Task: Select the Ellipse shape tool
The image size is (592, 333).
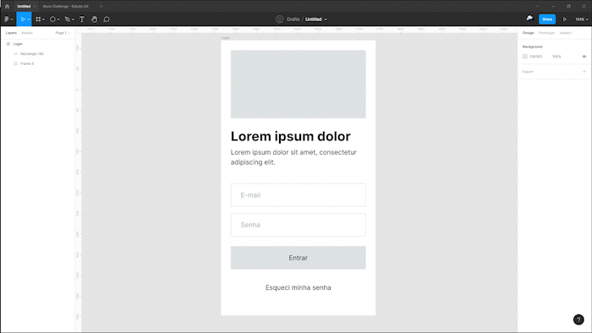Action: click(52, 19)
